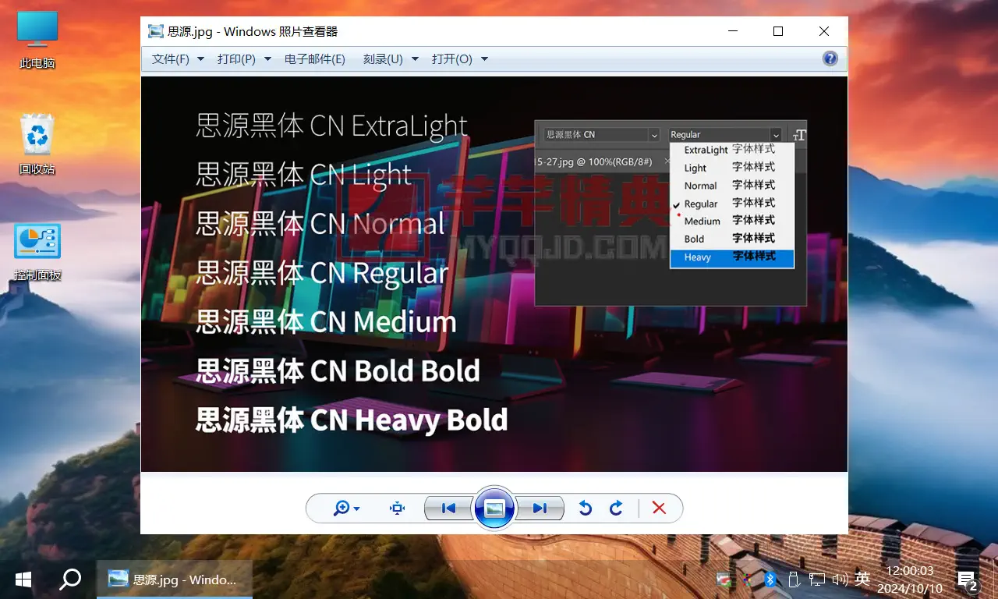The height and width of the screenshot is (599, 998).
Task: Expand the 文件(F) menu
Action: pyautogui.click(x=178, y=59)
